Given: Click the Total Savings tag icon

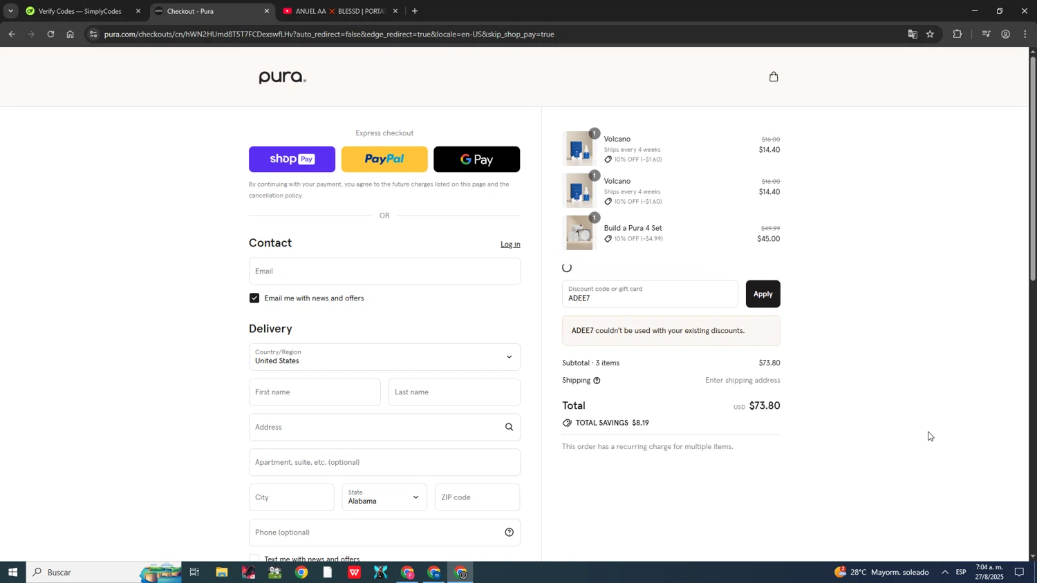Looking at the screenshot, I should 567,423.
